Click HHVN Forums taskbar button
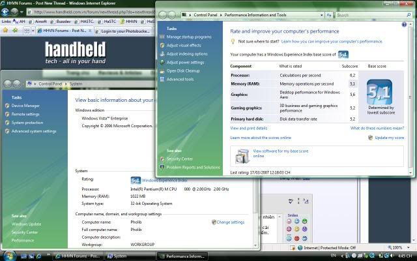 pos(77,256)
